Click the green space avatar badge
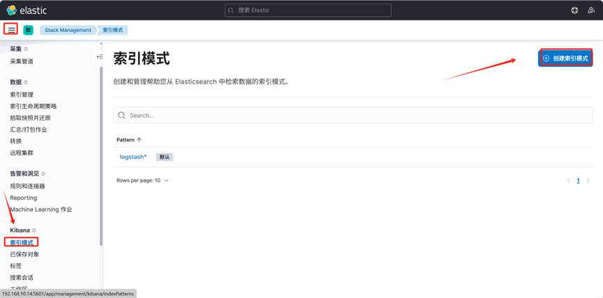This screenshot has width=603, height=298. click(28, 30)
